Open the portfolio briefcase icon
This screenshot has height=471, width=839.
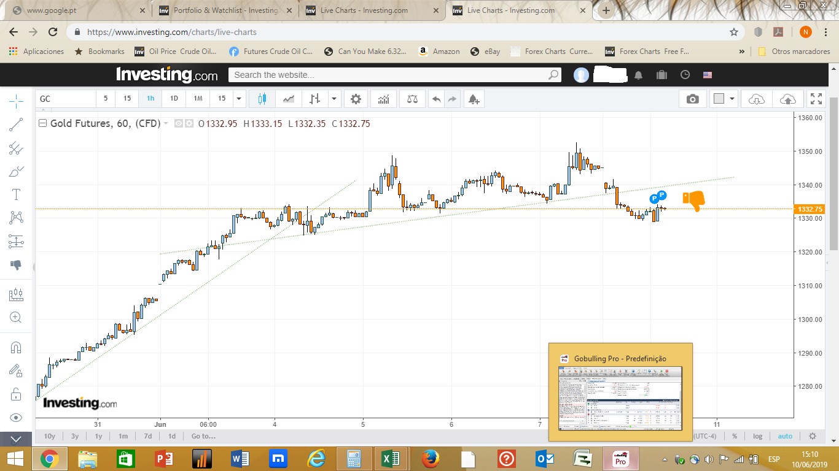[661, 75]
